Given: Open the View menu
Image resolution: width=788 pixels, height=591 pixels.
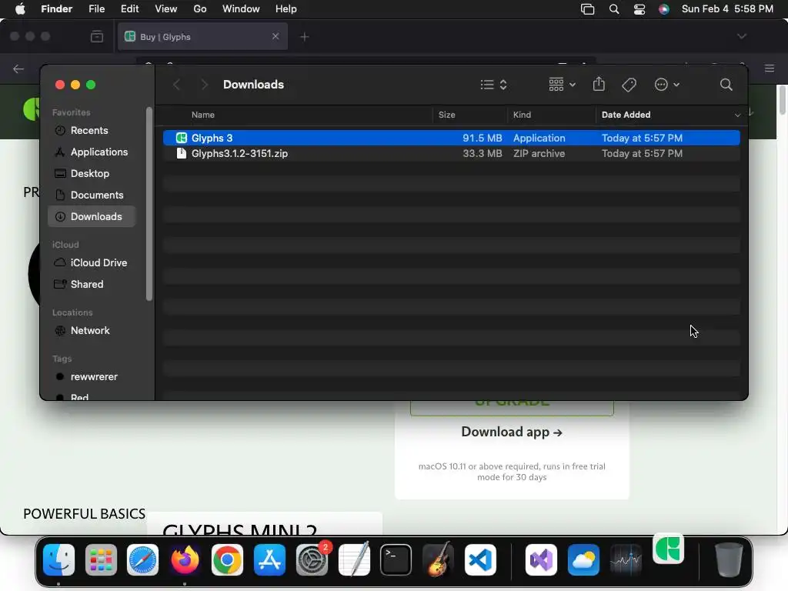Looking at the screenshot, I should click(x=166, y=9).
